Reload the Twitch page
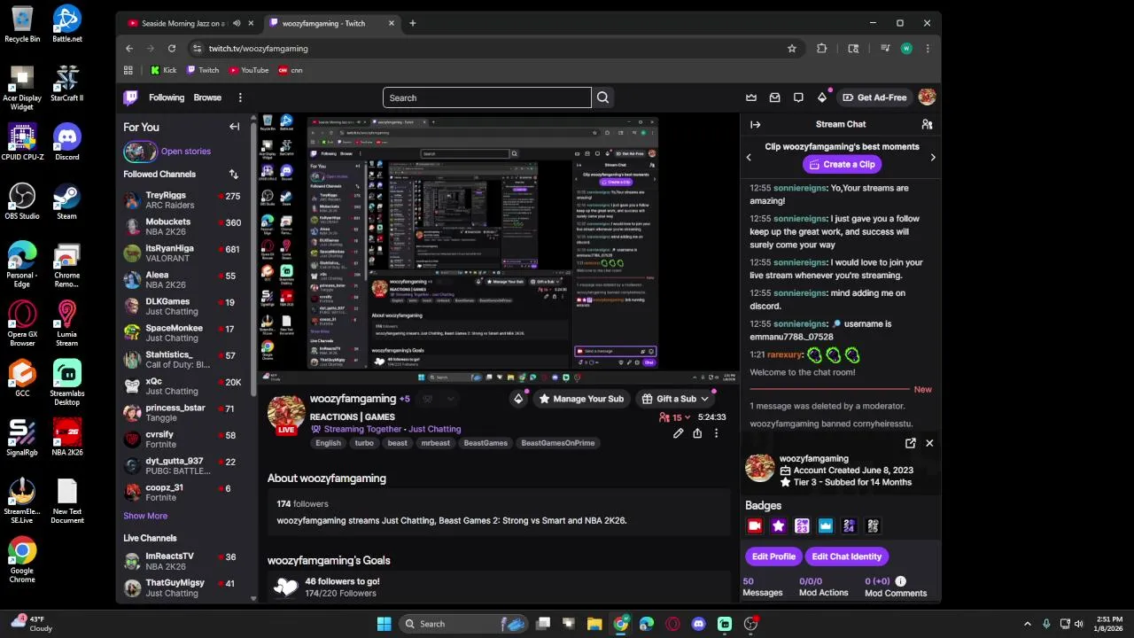The width and height of the screenshot is (1134, 638). click(x=172, y=49)
